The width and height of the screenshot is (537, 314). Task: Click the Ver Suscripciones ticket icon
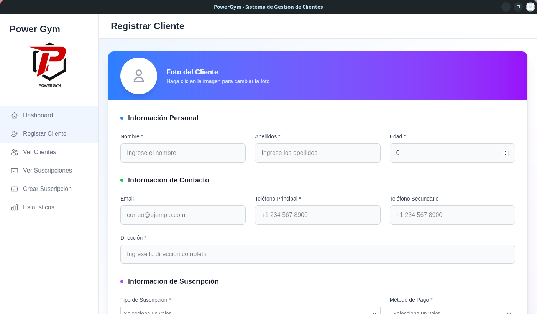pyautogui.click(x=15, y=171)
